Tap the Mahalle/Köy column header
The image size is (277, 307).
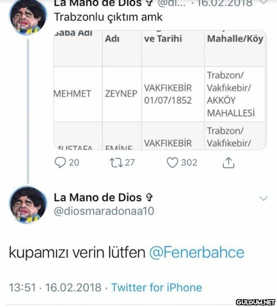[x=235, y=39]
